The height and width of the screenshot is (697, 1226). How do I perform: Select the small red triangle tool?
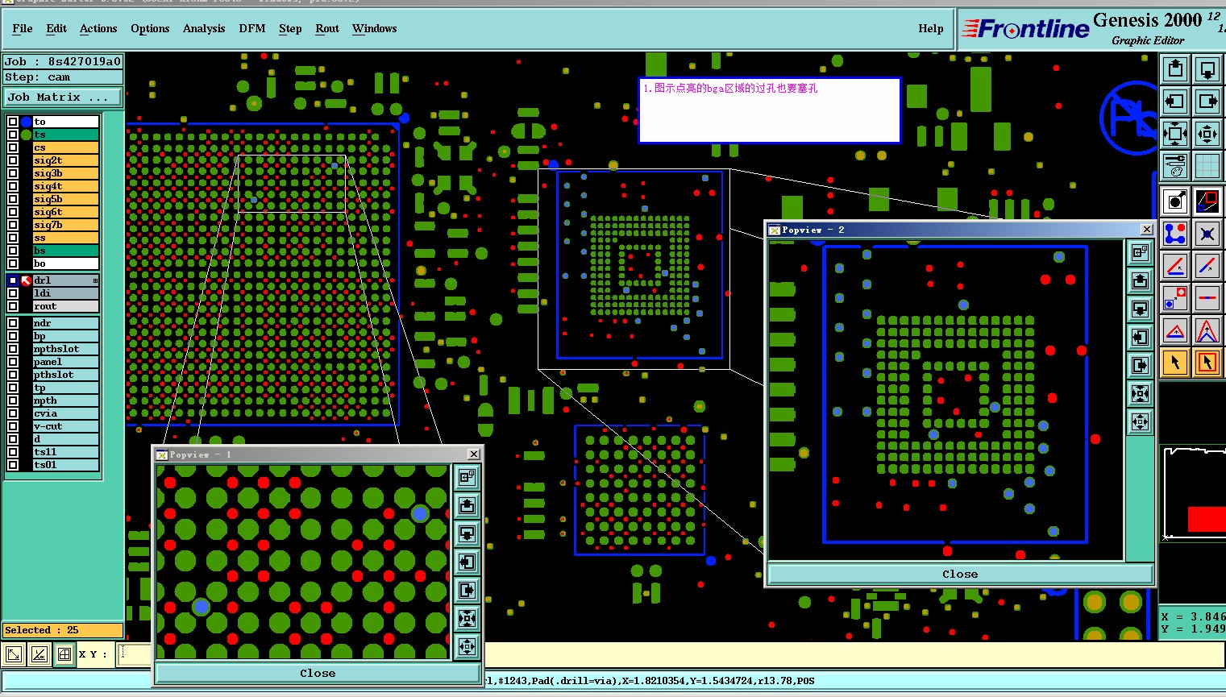tap(1175, 330)
